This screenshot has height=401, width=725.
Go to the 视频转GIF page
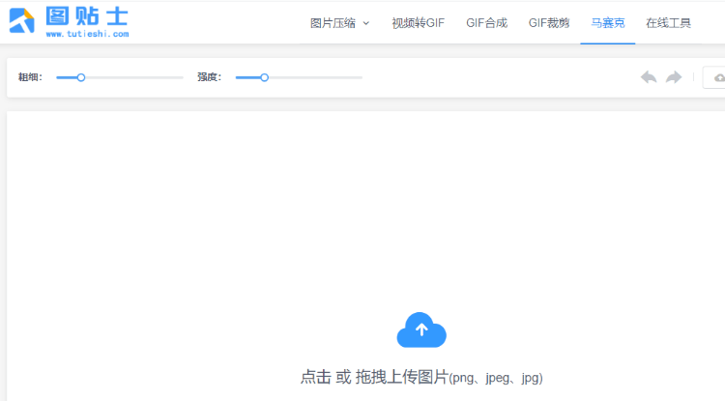tap(418, 23)
